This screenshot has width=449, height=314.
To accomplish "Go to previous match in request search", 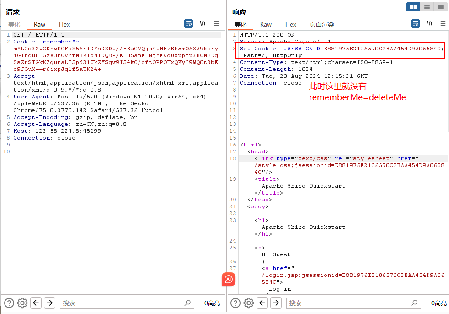I will point(36,303).
